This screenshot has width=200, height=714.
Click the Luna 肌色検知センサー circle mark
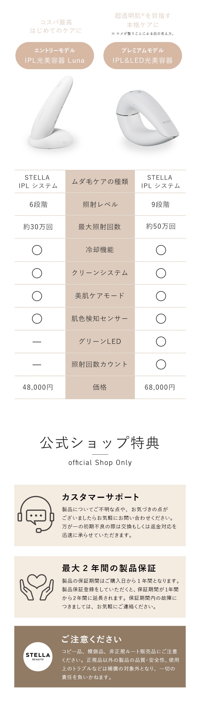click(x=37, y=319)
